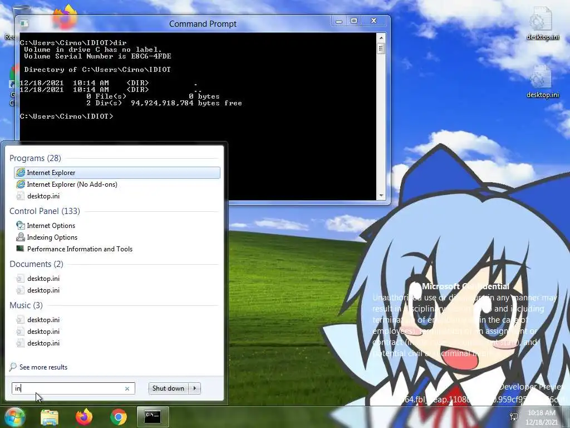Click 'Volume Serial Number is E8C6-4FDE' line
The image size is (570, 428).
click(x=97, y=56)
